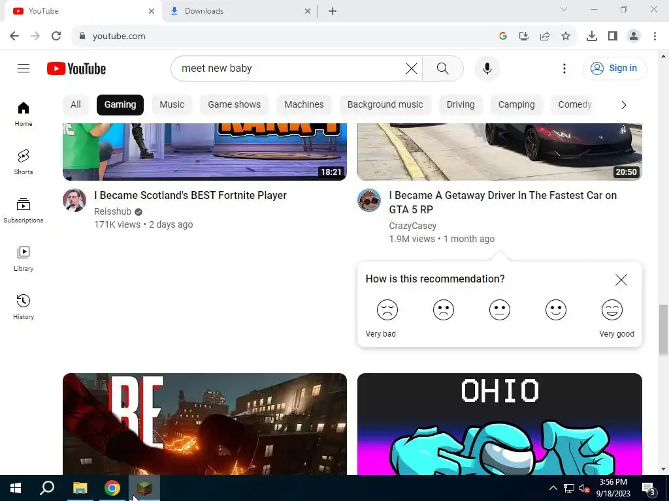Open the Windows Start menu
The image size is (669, 501).
(16, 488)
